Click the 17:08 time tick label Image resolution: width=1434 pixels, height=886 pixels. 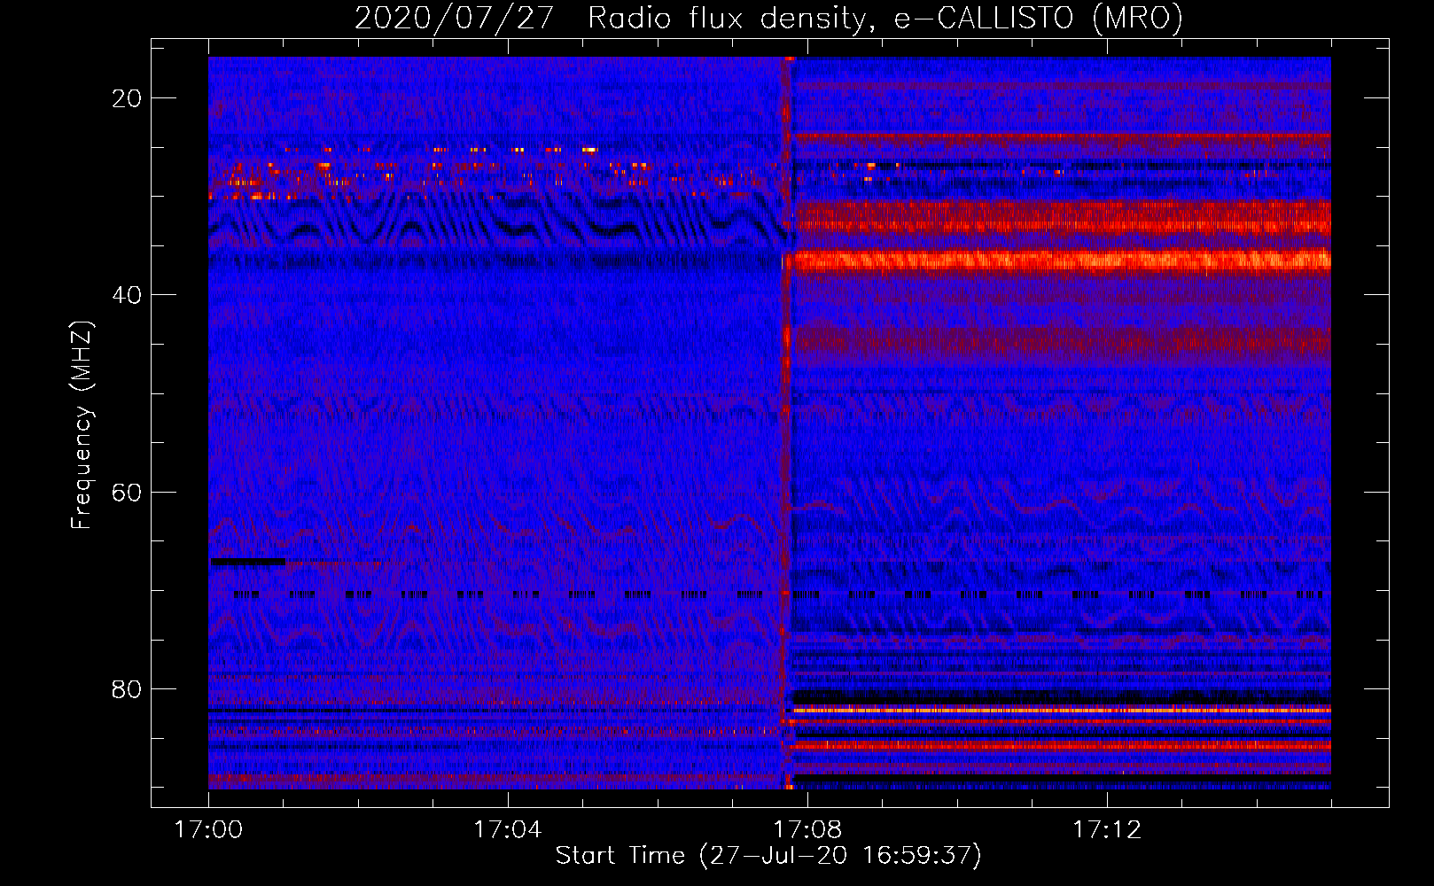tap(807, 830)
